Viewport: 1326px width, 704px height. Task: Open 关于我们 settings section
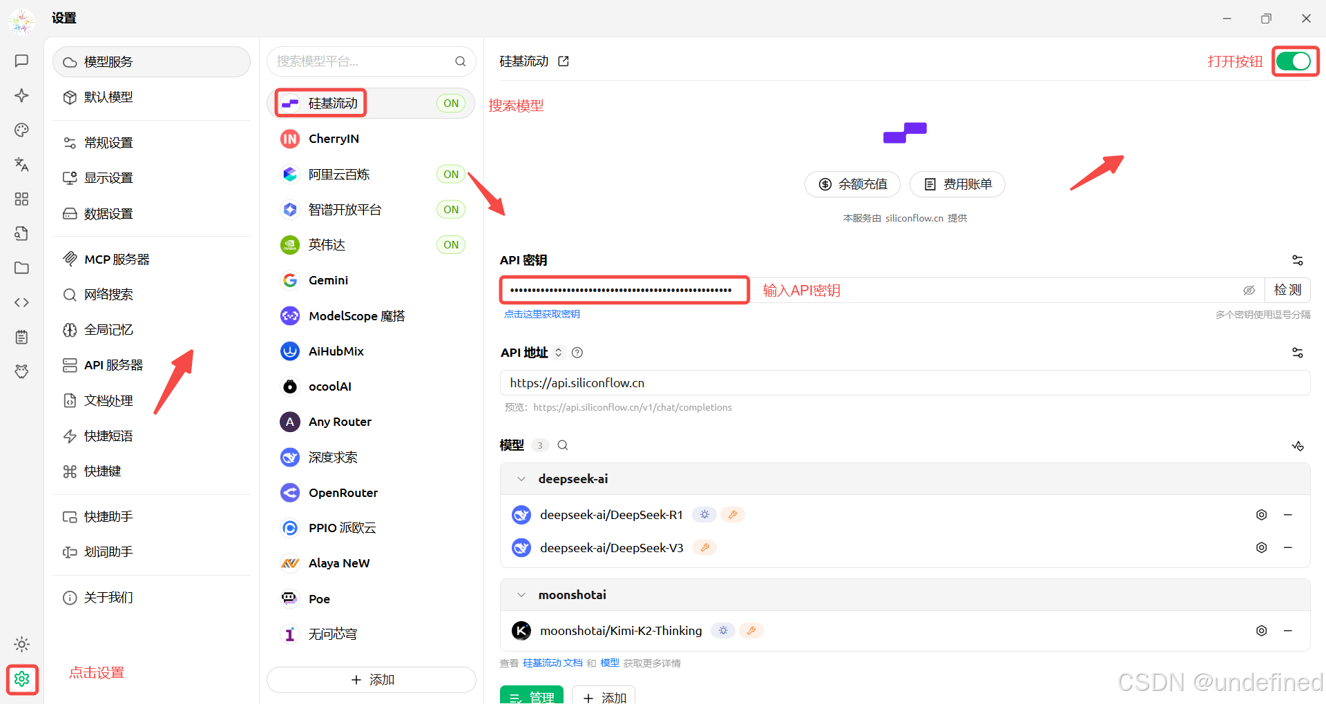[151, 598]
